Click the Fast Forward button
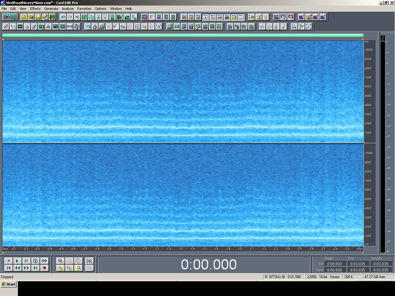395x296 pixels. click(x=26, y=268)
